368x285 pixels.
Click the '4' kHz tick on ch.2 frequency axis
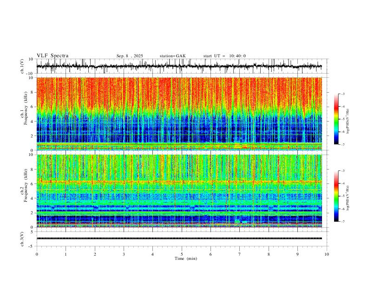pyautogui.click(x=32, y=198)
